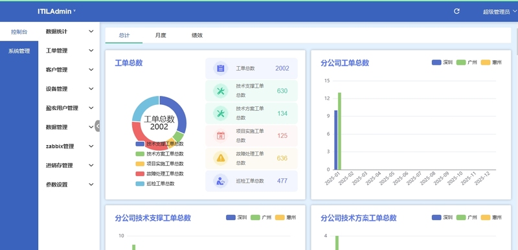Click the ITILAdmin title text
The image size is (518, 250).
coord(54,11)
